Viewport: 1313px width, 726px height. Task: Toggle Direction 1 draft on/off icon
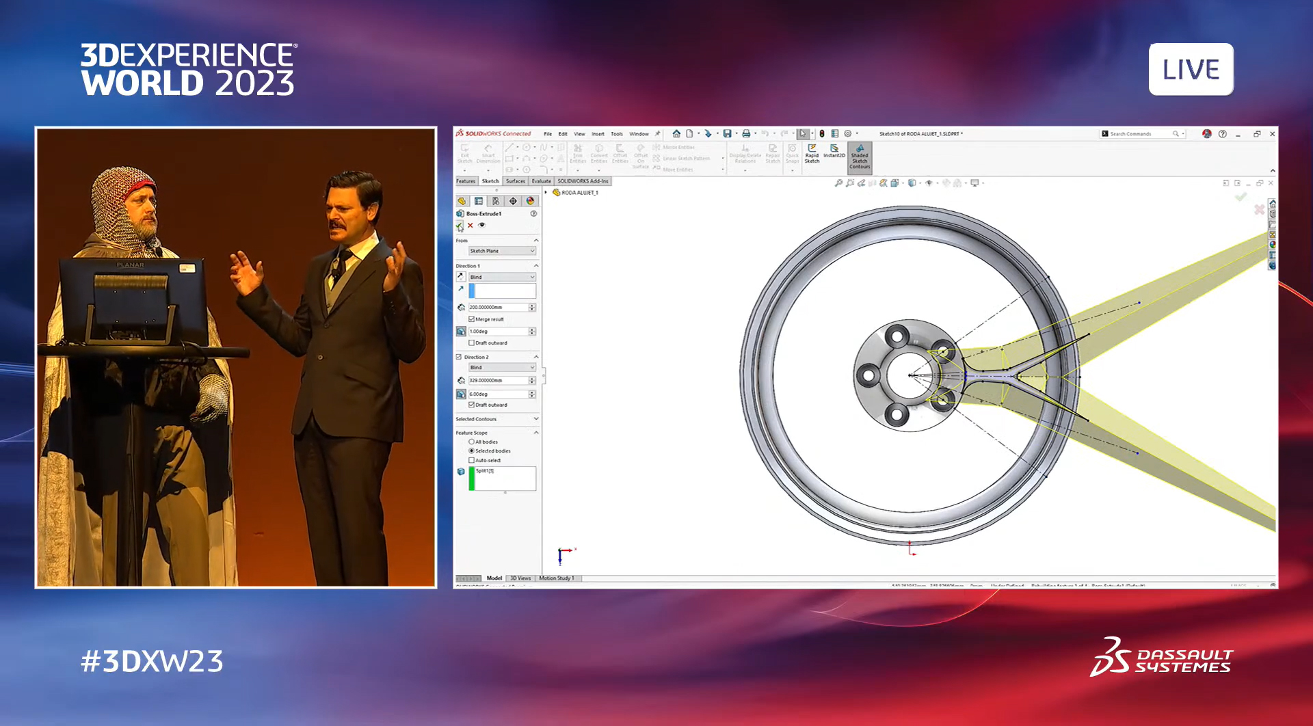tap(461, 332)
